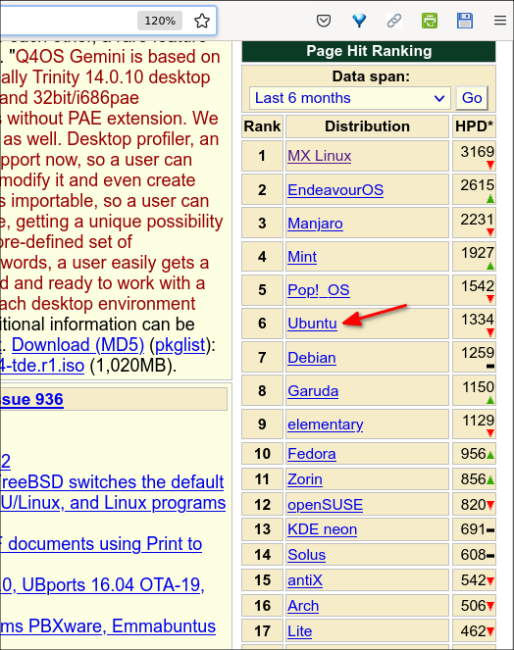Open the documents using Print to link
The image size is (514, 650).
(x=101, y=544)
